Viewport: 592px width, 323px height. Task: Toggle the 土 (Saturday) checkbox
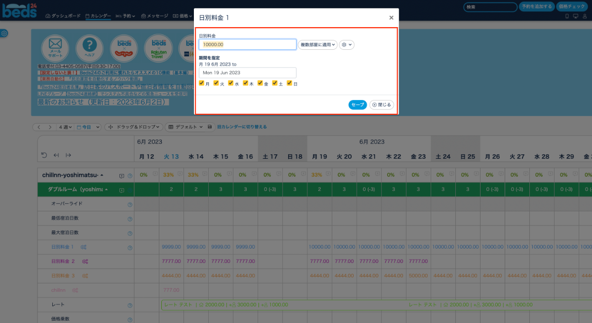pos(275,83)
